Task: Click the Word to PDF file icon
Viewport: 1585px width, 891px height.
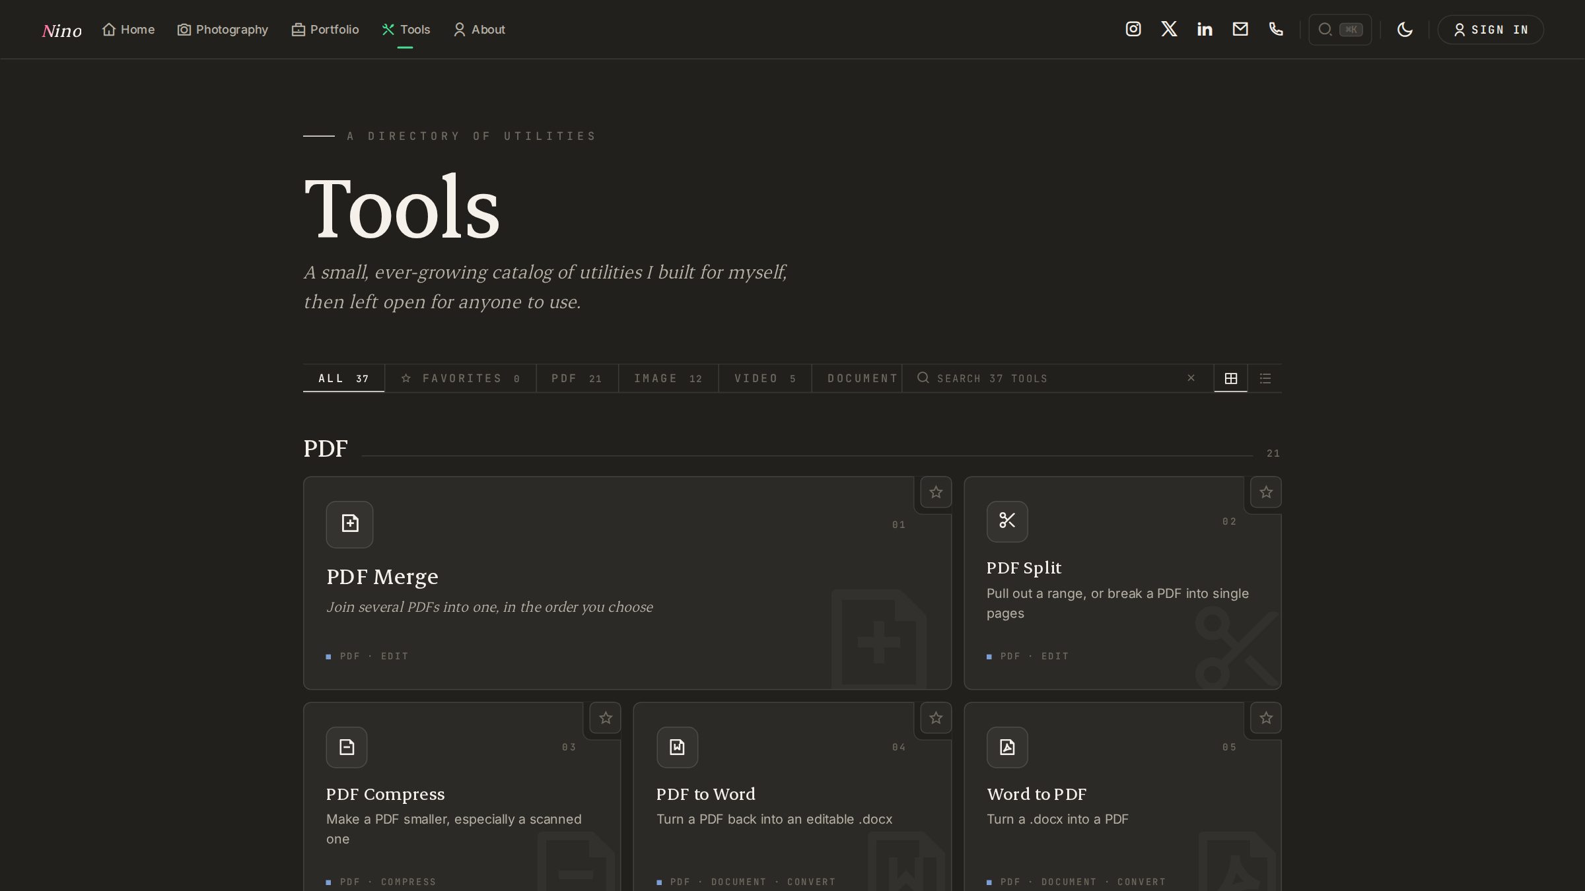Action: tap(1007, 747)
